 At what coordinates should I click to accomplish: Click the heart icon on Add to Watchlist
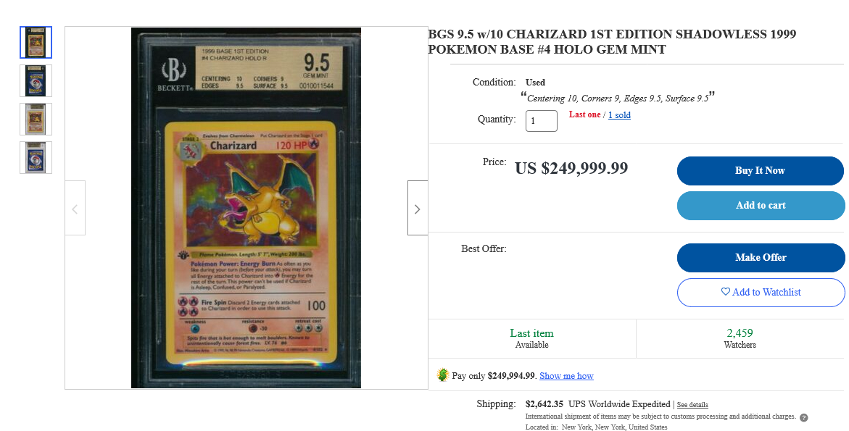[x=726, y=291]
